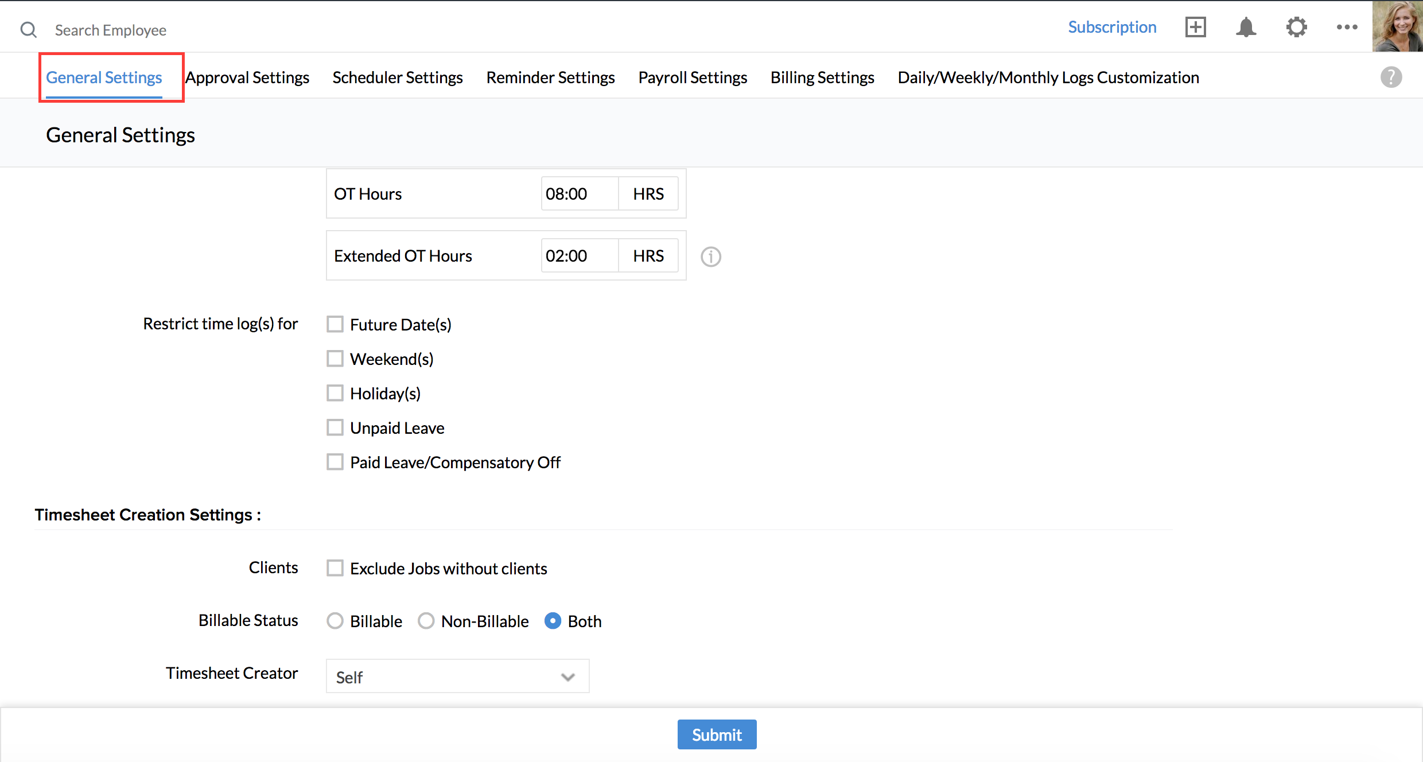Open the notifications bell

[1246, 27]
